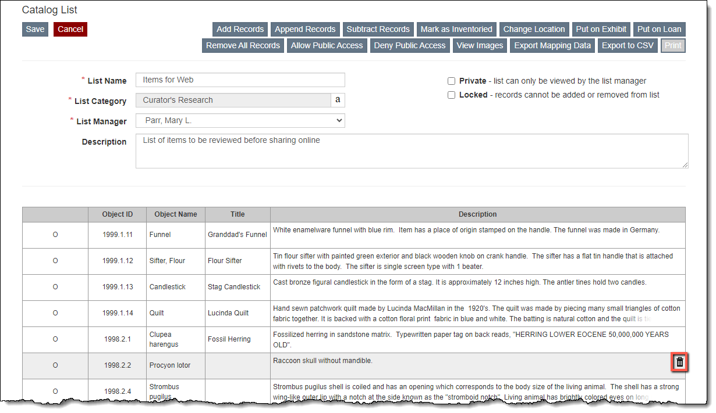Screen dimensions: 716x413
Task: Click inside the Description text area
Action: click(x=411, y=151)
